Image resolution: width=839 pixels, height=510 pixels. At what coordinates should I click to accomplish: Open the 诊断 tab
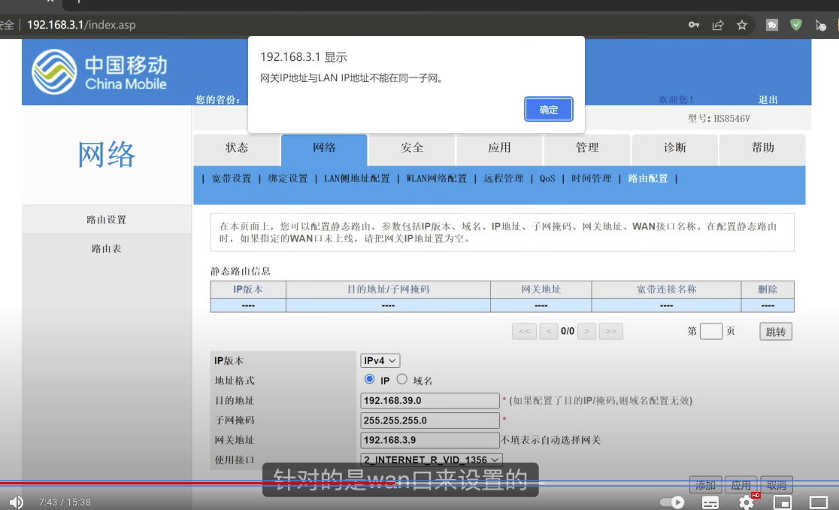[674, 148]
